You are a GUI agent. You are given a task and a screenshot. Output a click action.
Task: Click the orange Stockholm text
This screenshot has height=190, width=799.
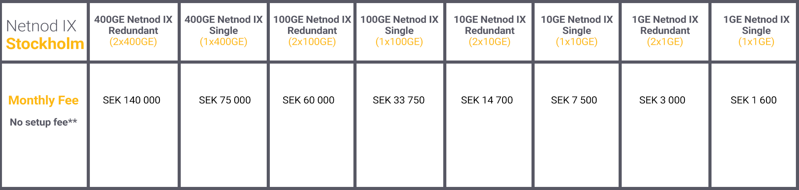click(45, 44)
